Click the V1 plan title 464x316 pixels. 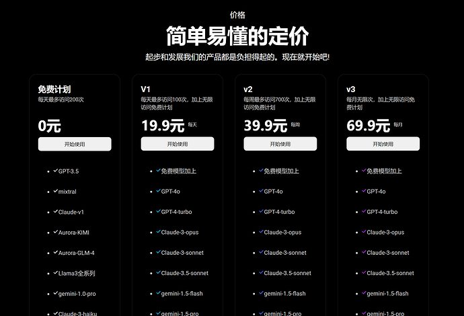[146, 89]
